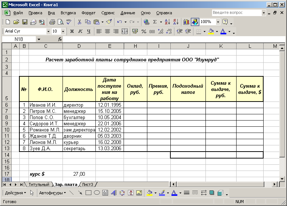Switch to the Титульный sheet tab

[x=39, y=184]
